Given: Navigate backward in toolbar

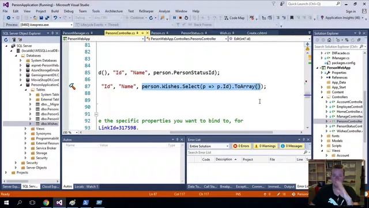Looking at the screenshot, I should tap(9, 18).
